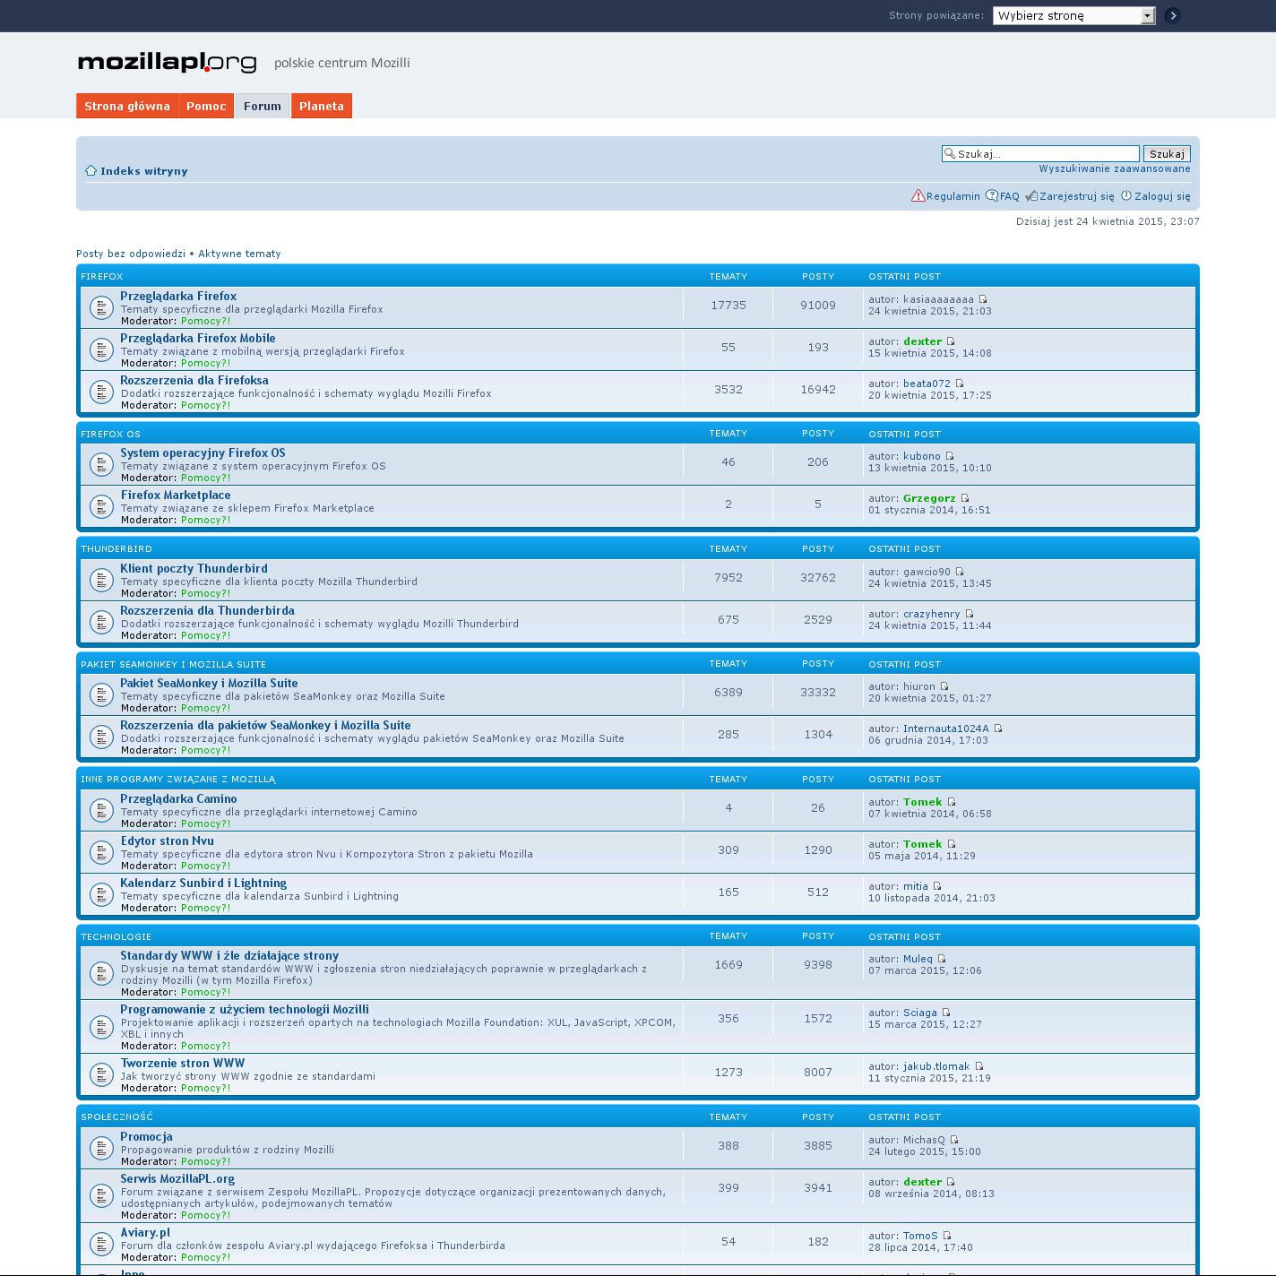
Task: Open the Pomocy?! moderator link under Promocja
Action: 205,1161
